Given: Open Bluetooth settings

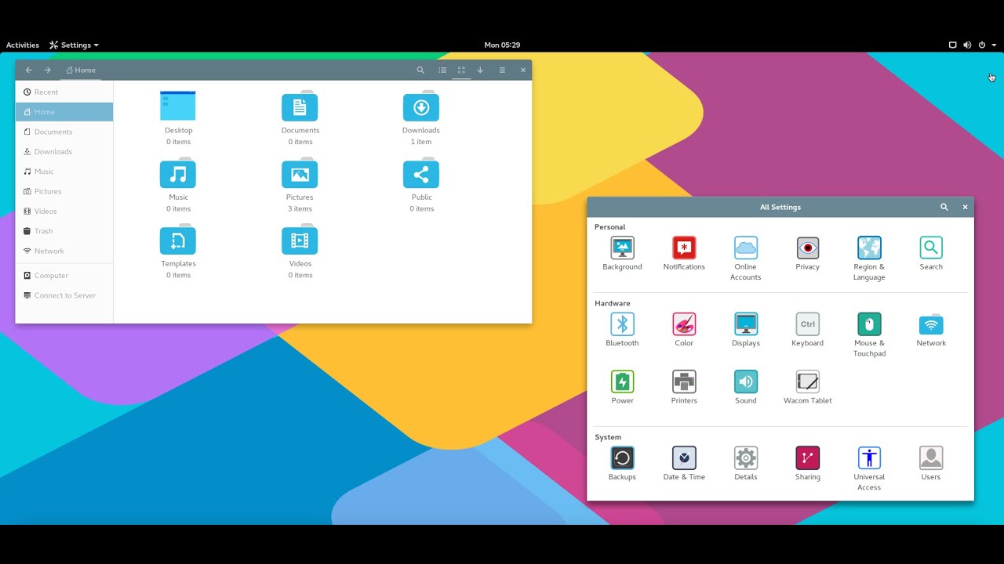Looking at the screenshot, I should point(622,324).
